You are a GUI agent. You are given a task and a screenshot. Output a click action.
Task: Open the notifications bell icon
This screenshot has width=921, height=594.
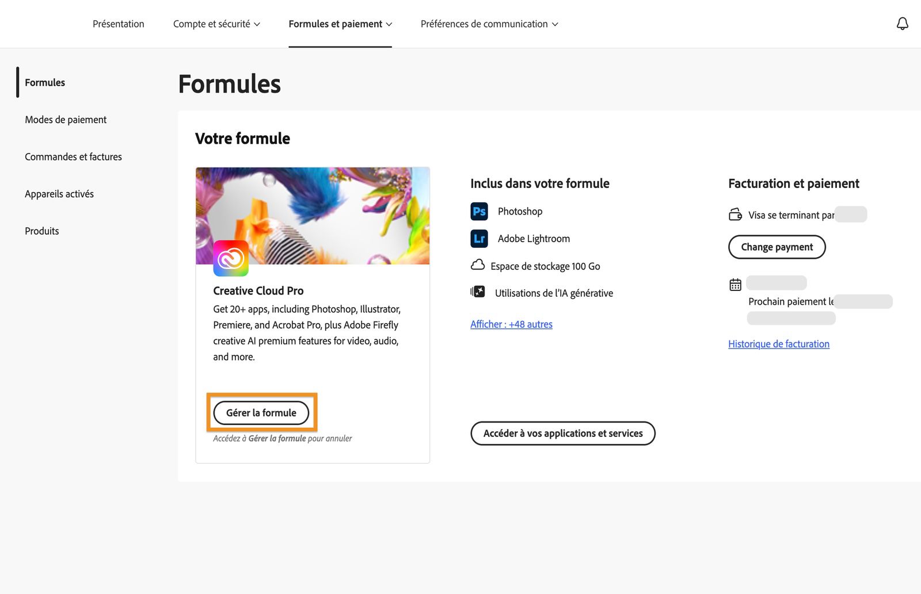(x=902, y=24)
